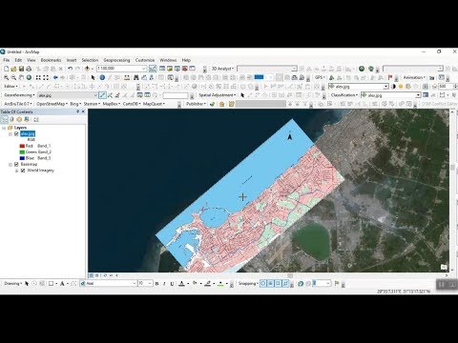Screen dimensions: 458x343
Task: Click the Save map icon
Action: coord(21,69)
